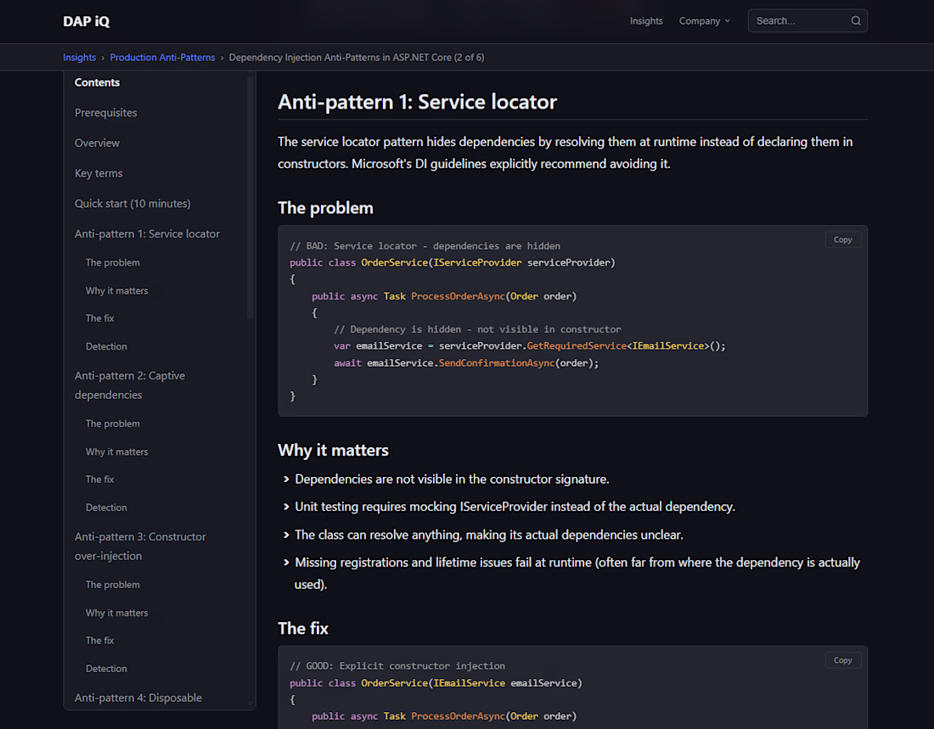This screenshot has height=729, width=934.
Task: Expand the Company dropdown menu
Action: [704, 21]
